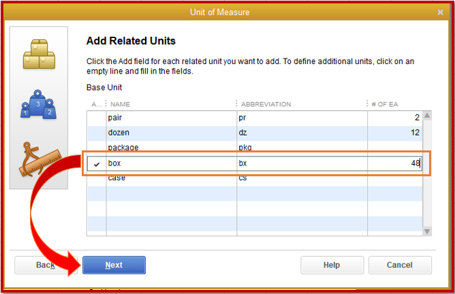This screenshot has height=294, width=455.
Task: Select the pair unit name cell
Action: pos(172,118)
